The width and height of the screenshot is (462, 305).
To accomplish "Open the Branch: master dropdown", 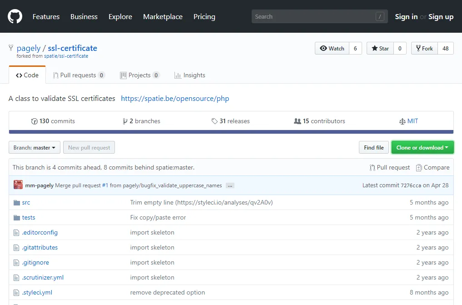I will click(x=34, y=147).
